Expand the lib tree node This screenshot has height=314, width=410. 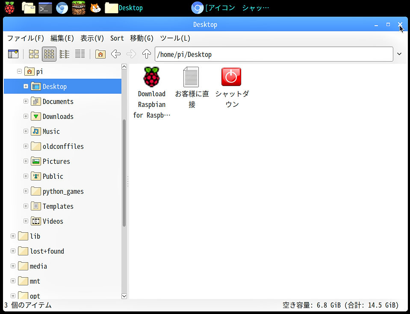pyautogui.click(x=13, y=236)
